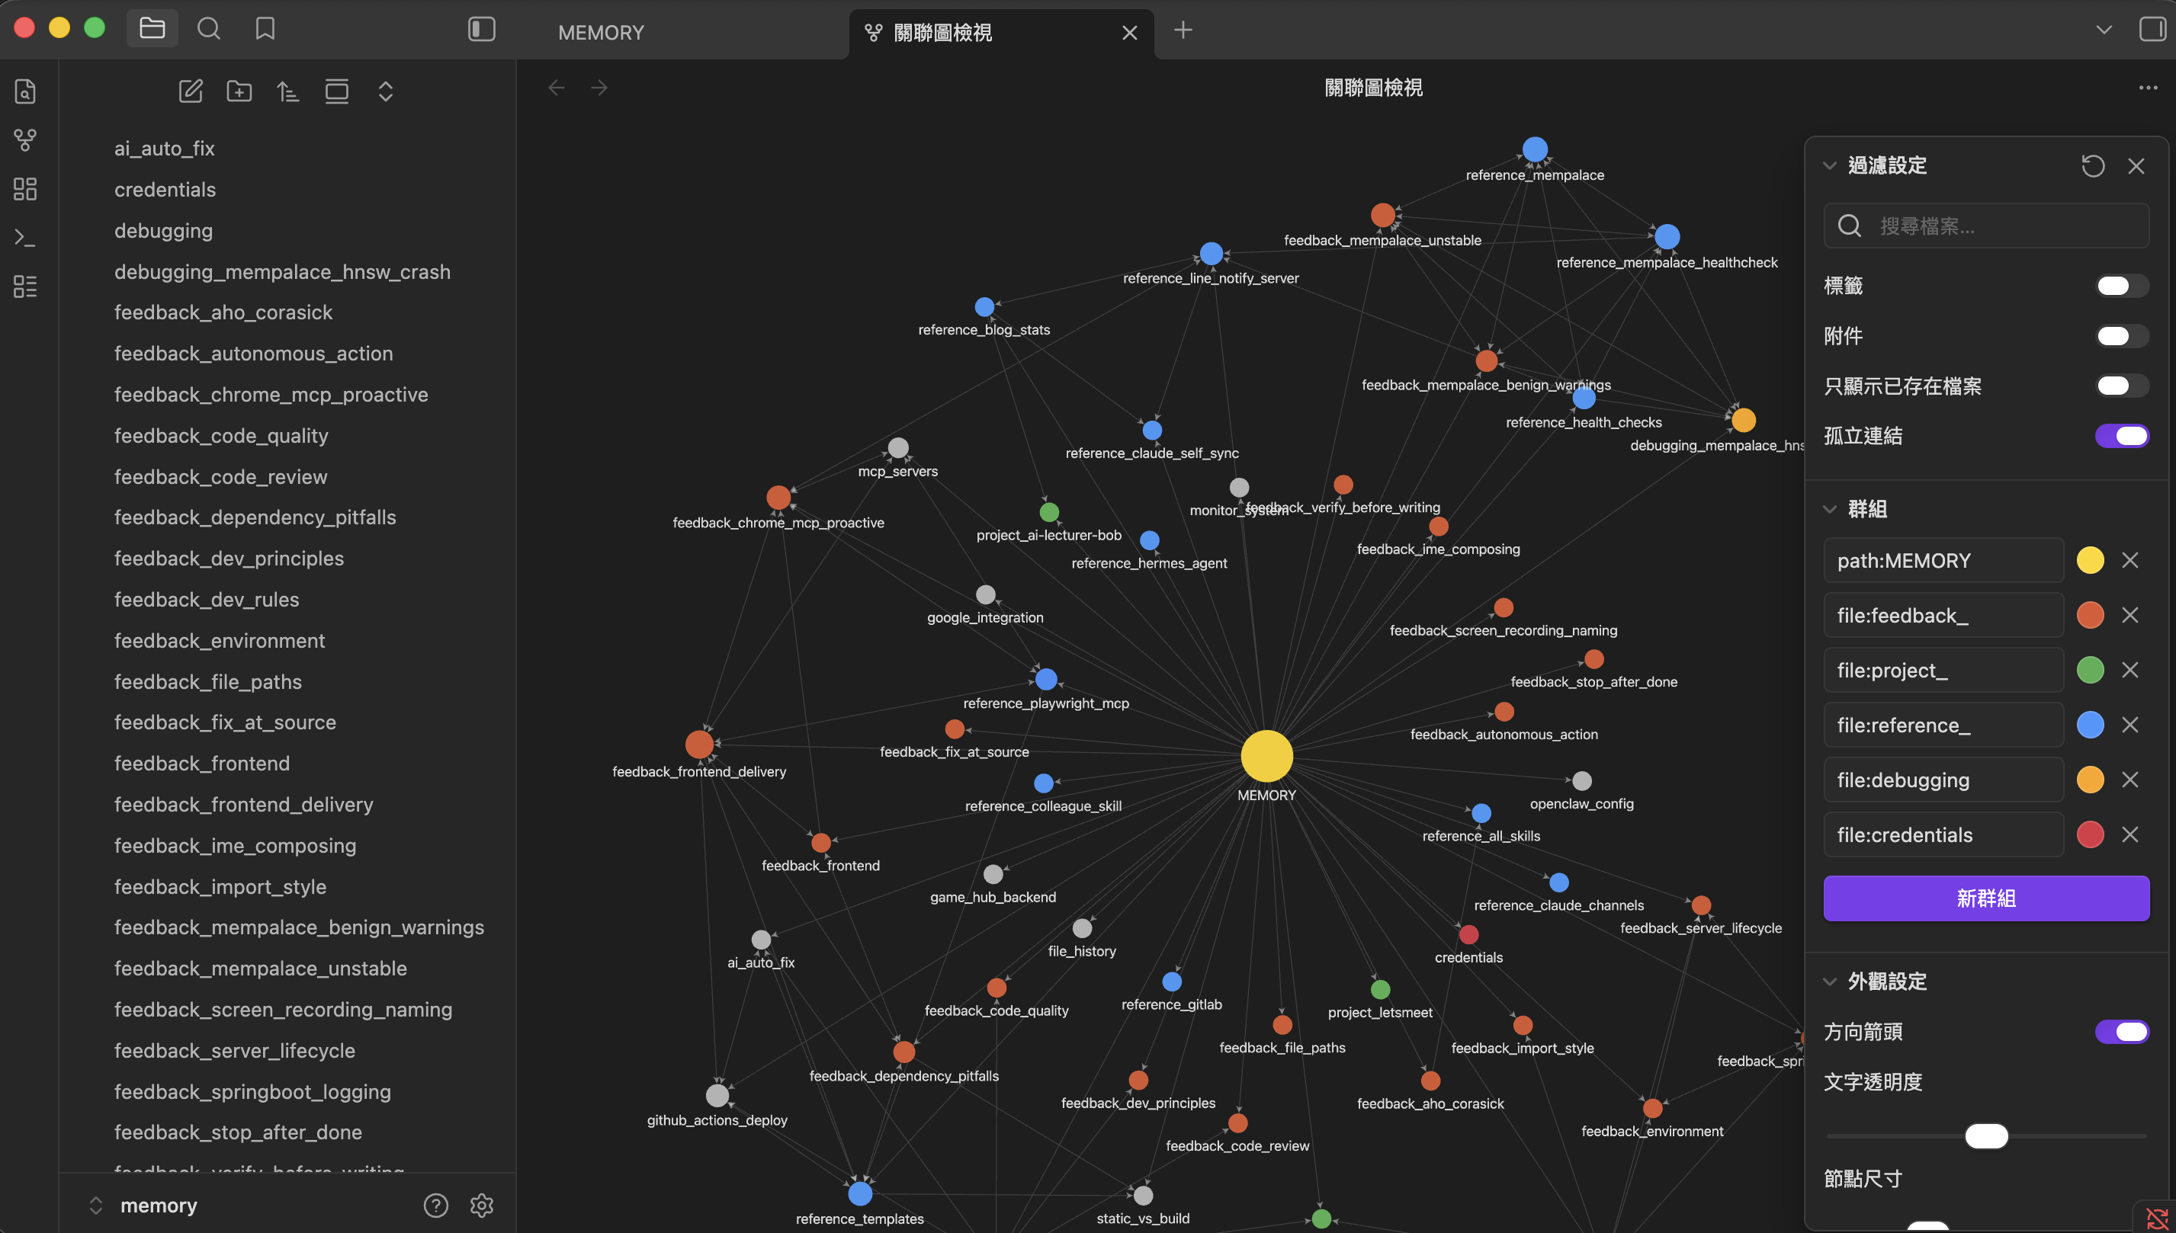
Task: Click auto-reveal current file icon
Action: coord(337,91)
